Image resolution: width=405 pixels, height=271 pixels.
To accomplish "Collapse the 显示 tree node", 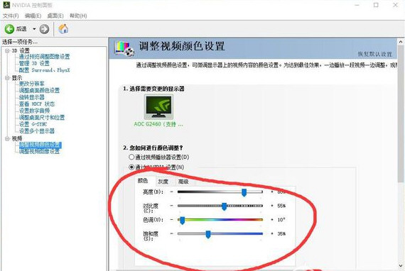I will coord(7,78).
